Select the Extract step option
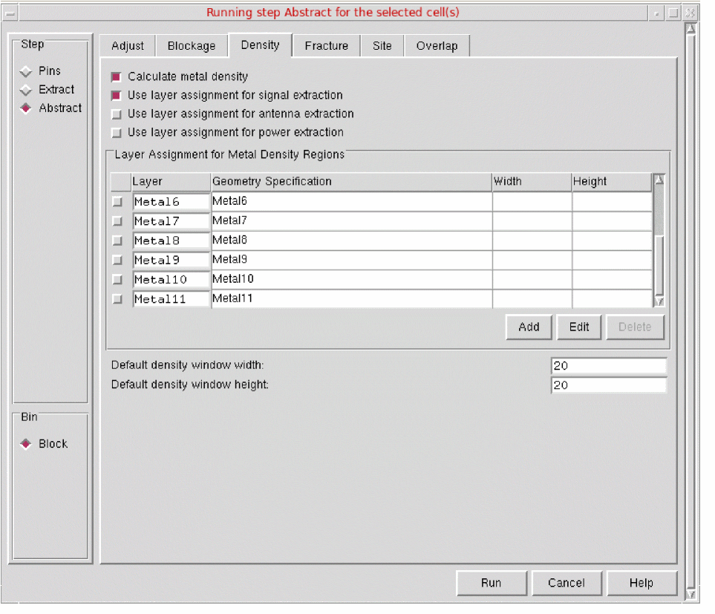Screen dimensions: 715x614 point(26,90)
